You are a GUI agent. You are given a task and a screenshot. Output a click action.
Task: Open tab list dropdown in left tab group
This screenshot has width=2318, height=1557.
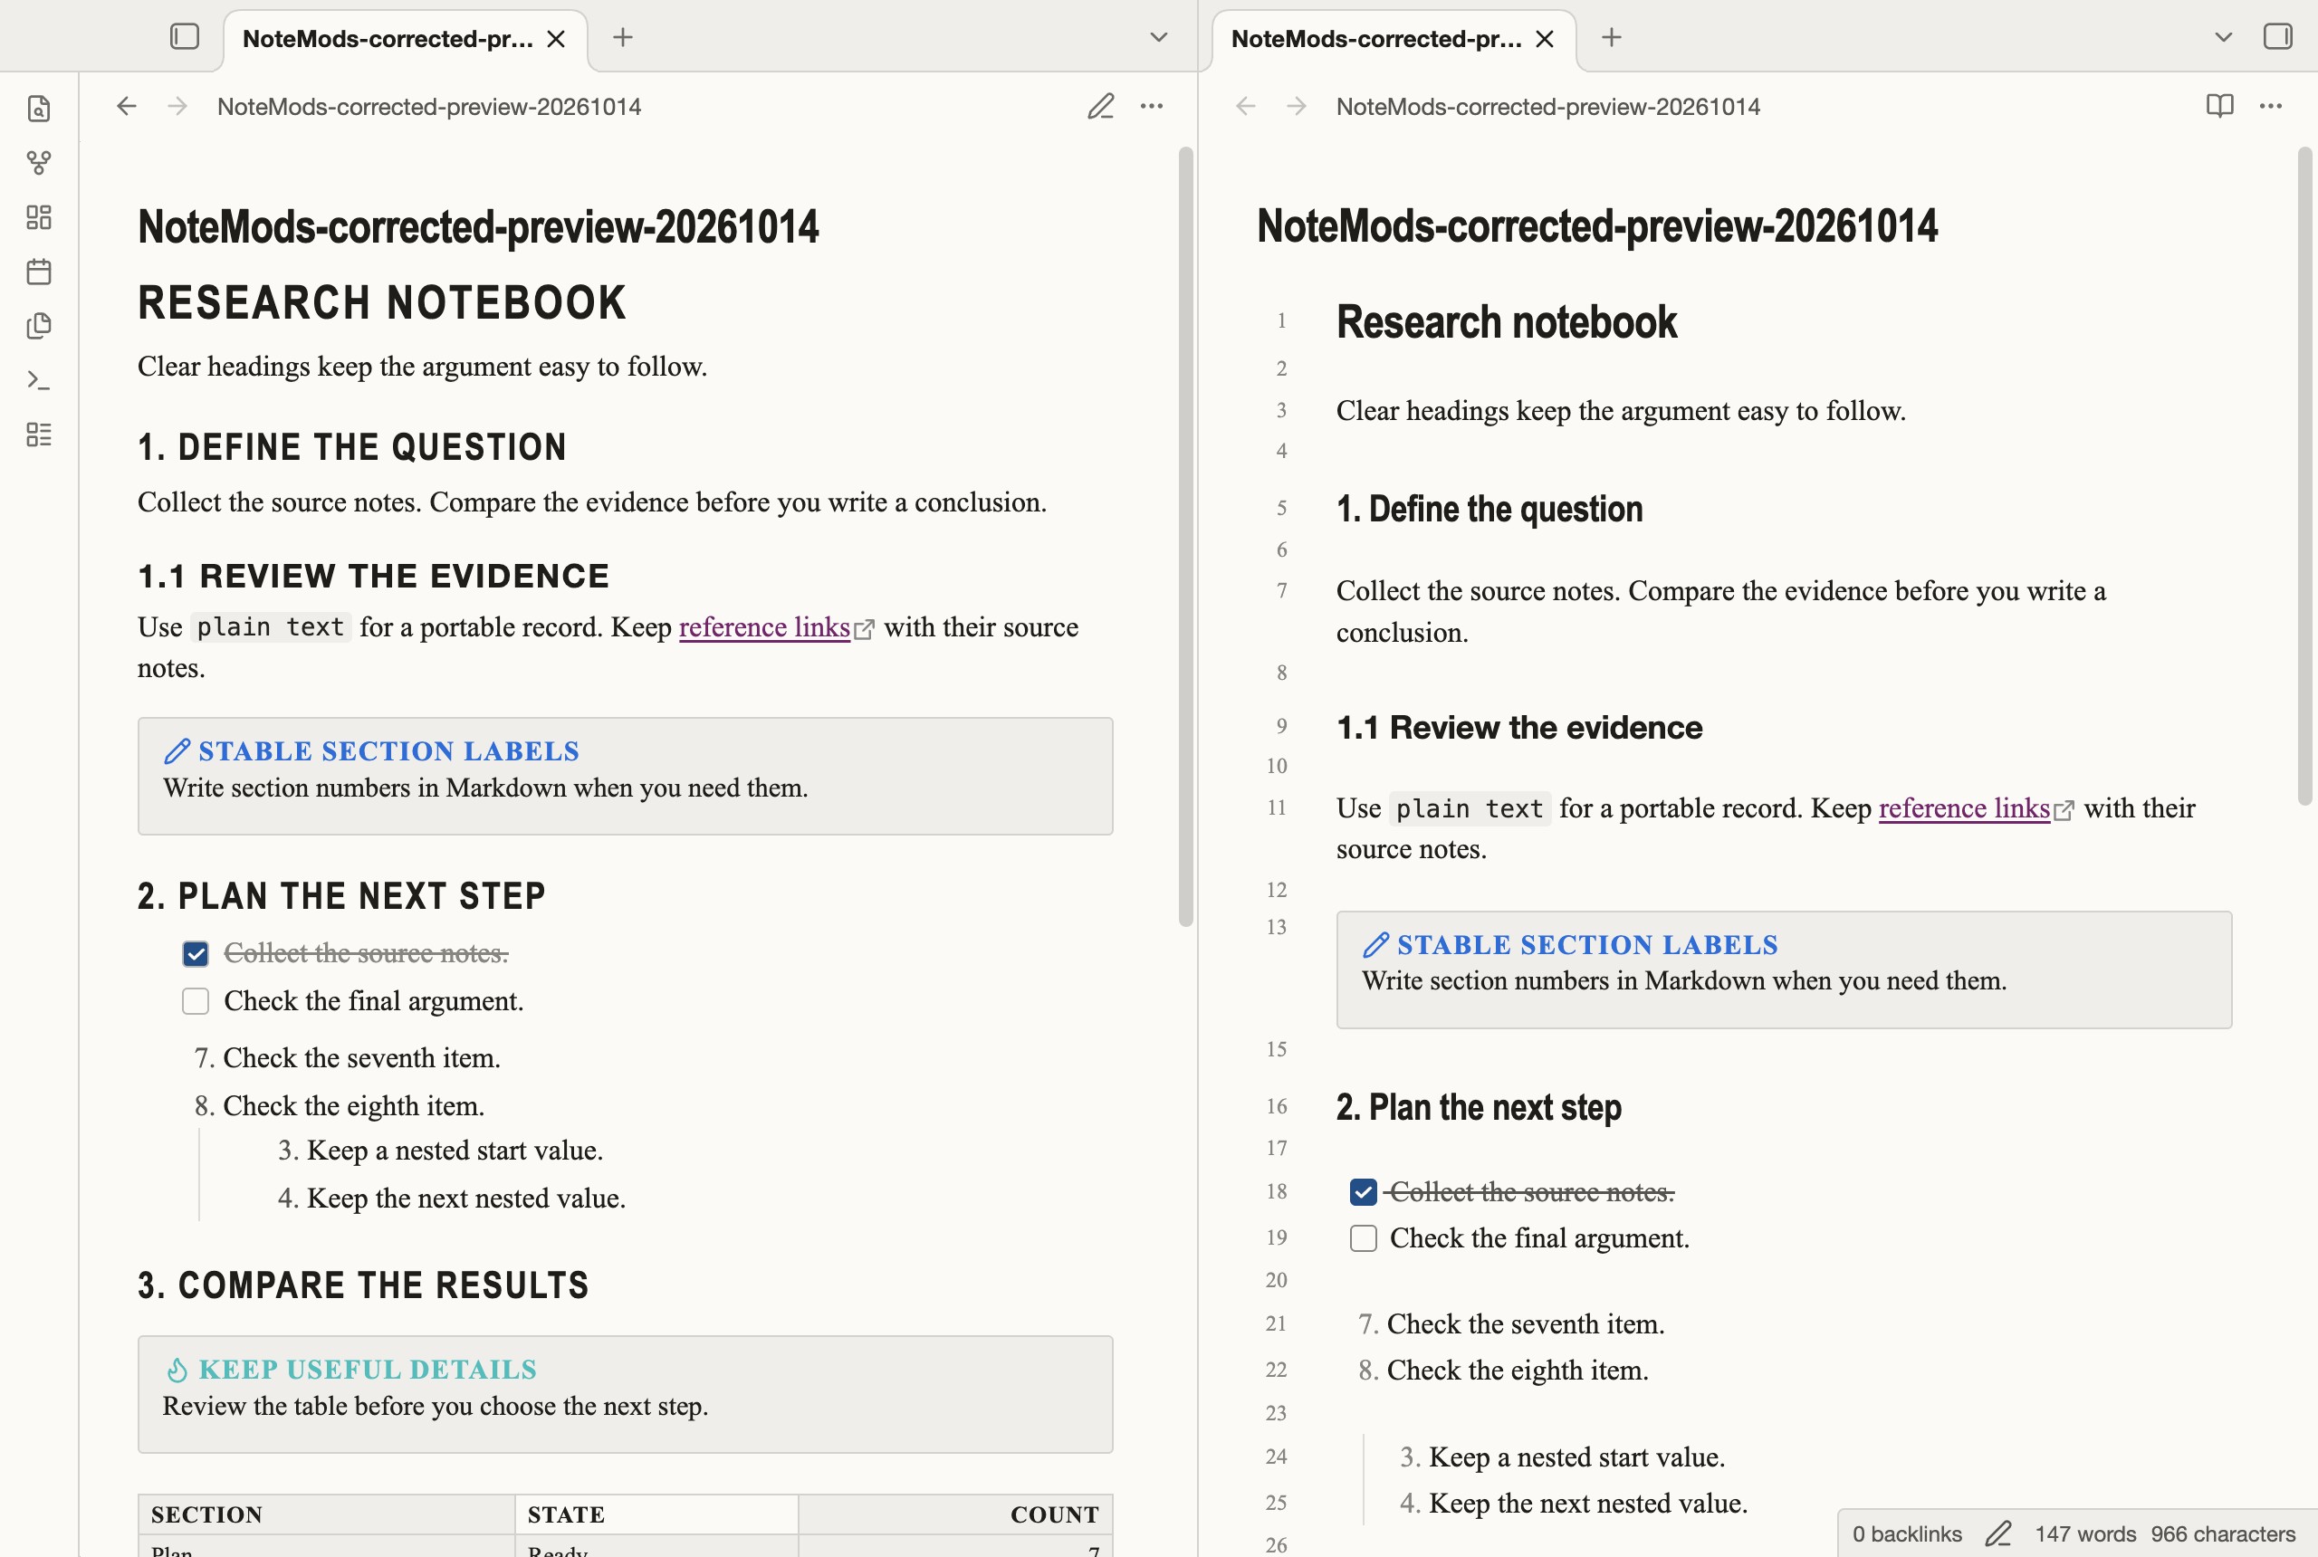tap(1158, 38)
